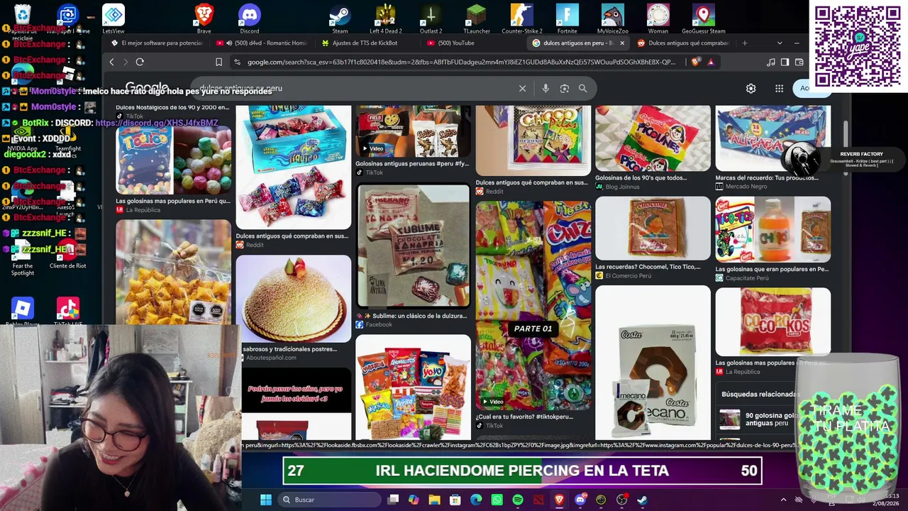Start Google voice search with the microphone

click(x=545, y=88)
